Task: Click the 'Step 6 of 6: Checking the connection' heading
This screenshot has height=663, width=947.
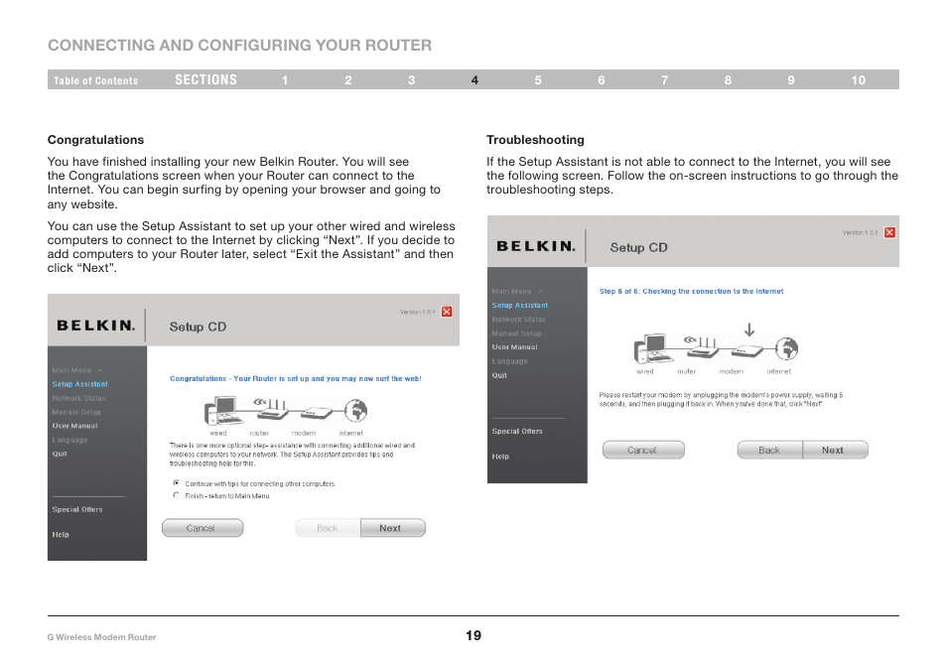Action: click(691, 291)
